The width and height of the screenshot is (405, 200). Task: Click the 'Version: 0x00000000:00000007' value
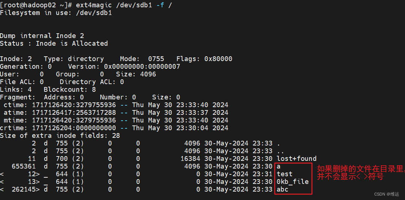[124, 67]
